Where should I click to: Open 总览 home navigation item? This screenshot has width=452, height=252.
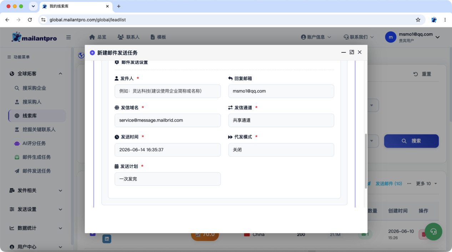click(98, 37)
